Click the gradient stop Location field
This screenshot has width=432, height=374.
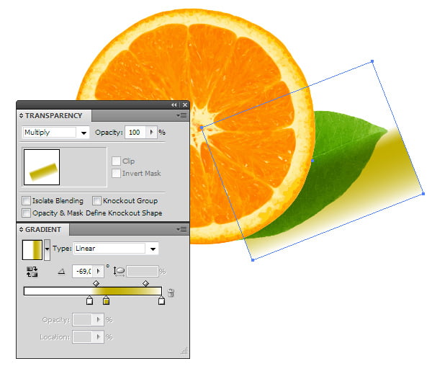pos(82,337)
